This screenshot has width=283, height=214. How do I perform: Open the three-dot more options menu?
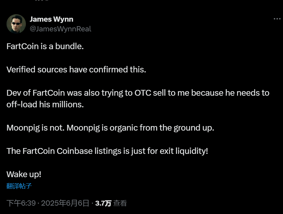coord(277,19)
